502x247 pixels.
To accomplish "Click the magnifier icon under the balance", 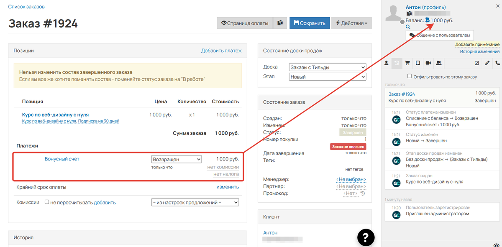I will pyautogui.click(x=408, y=27).
